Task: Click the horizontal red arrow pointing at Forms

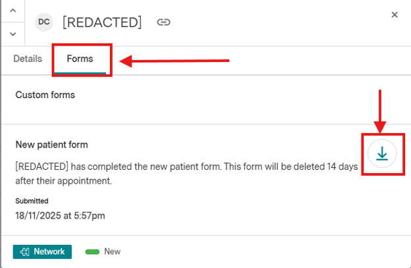Action: 175,61
